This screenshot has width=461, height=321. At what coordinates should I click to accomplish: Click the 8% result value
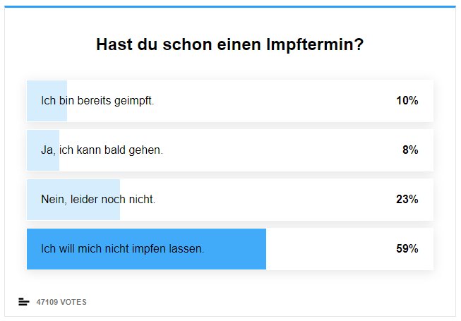[x=410, y=150]
